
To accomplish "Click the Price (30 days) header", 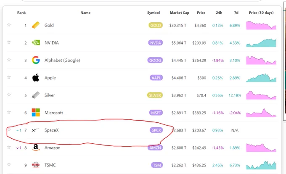I will tap(261, 13).
